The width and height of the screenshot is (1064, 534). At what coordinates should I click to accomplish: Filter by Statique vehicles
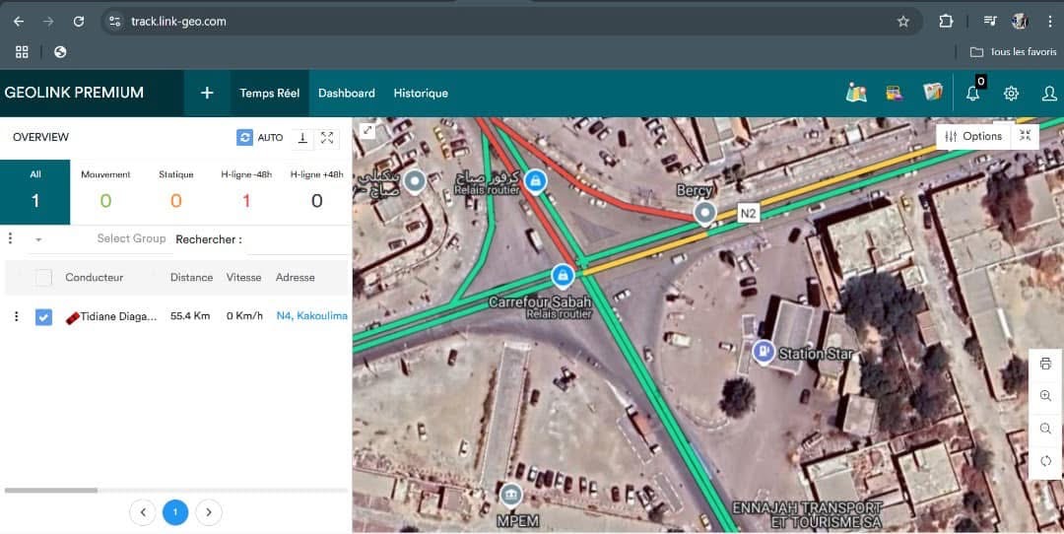(x=176, y=192)
